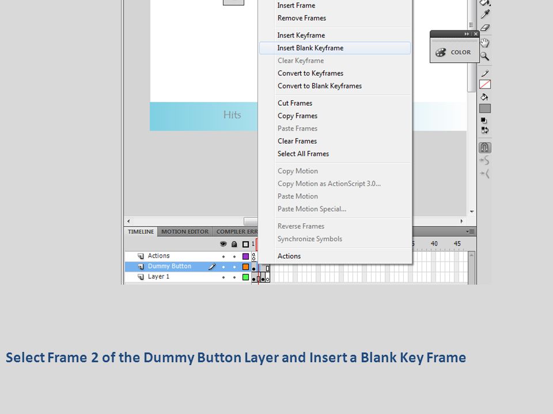Screen dimensions: 553x414
Task: Click the stage vertical scrollbar down arrow
Action: point(472,212)
